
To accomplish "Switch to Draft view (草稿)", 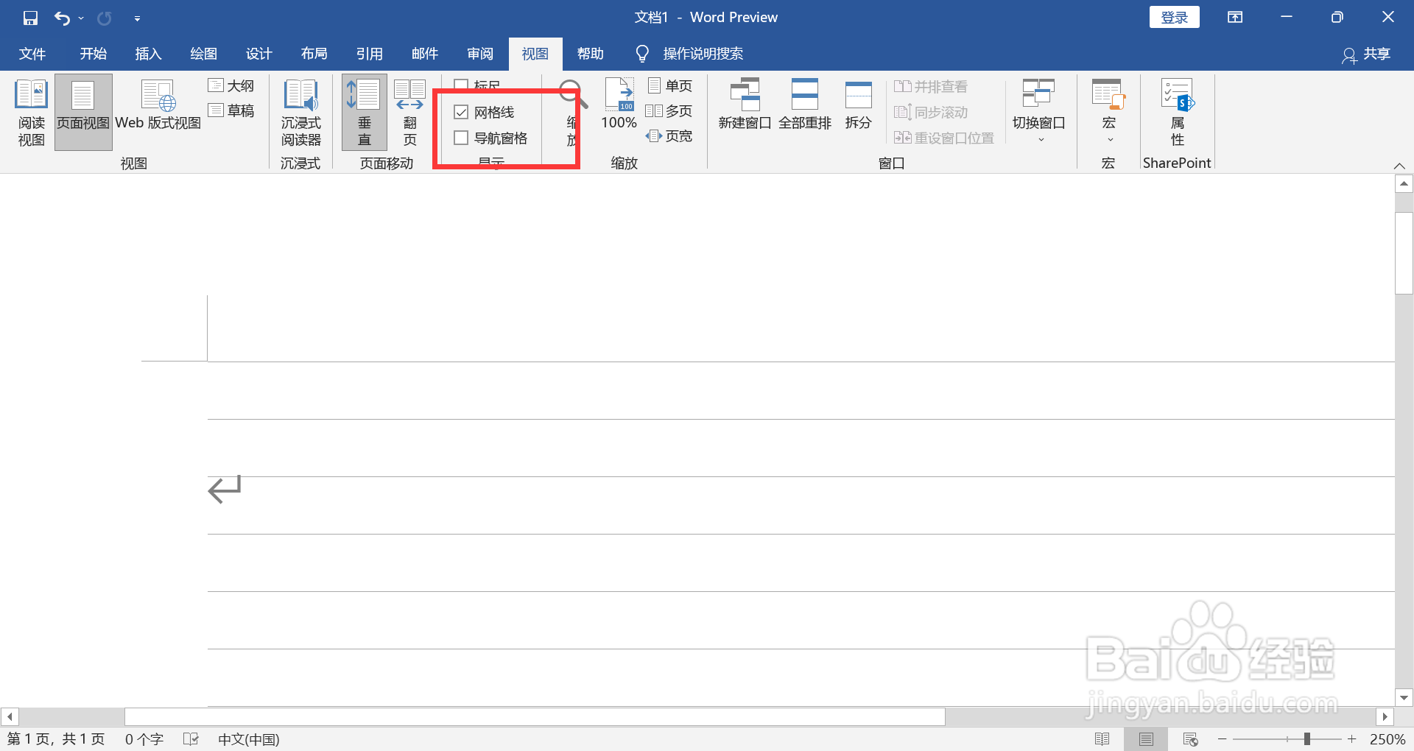I will click(231, 110).
